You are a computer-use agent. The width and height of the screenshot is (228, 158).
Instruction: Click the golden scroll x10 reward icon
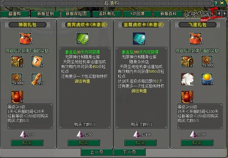point(37,79)
